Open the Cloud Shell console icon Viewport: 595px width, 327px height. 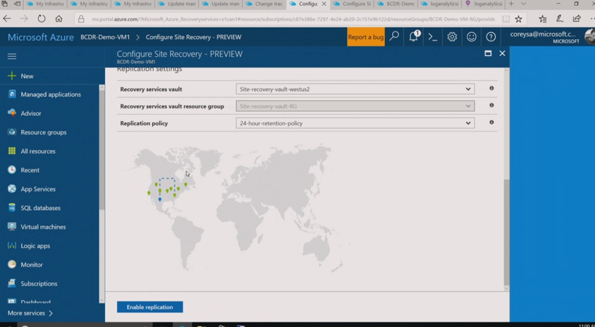pos(432,37)
